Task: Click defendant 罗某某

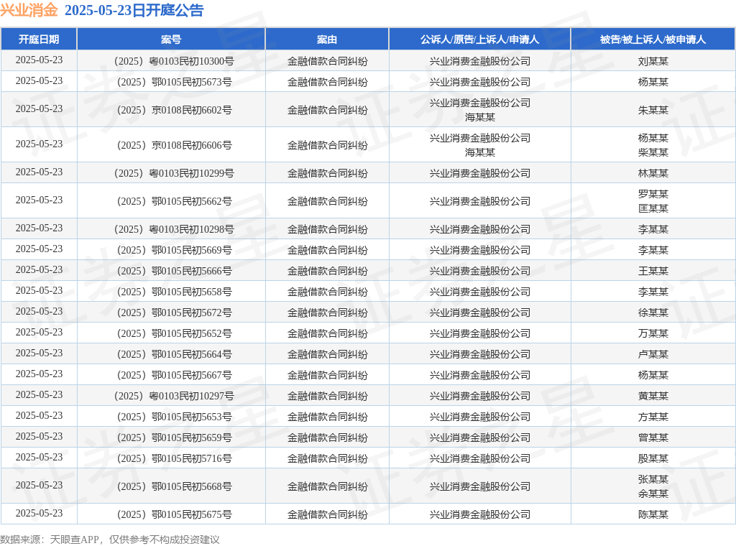Action: [653, 194]
